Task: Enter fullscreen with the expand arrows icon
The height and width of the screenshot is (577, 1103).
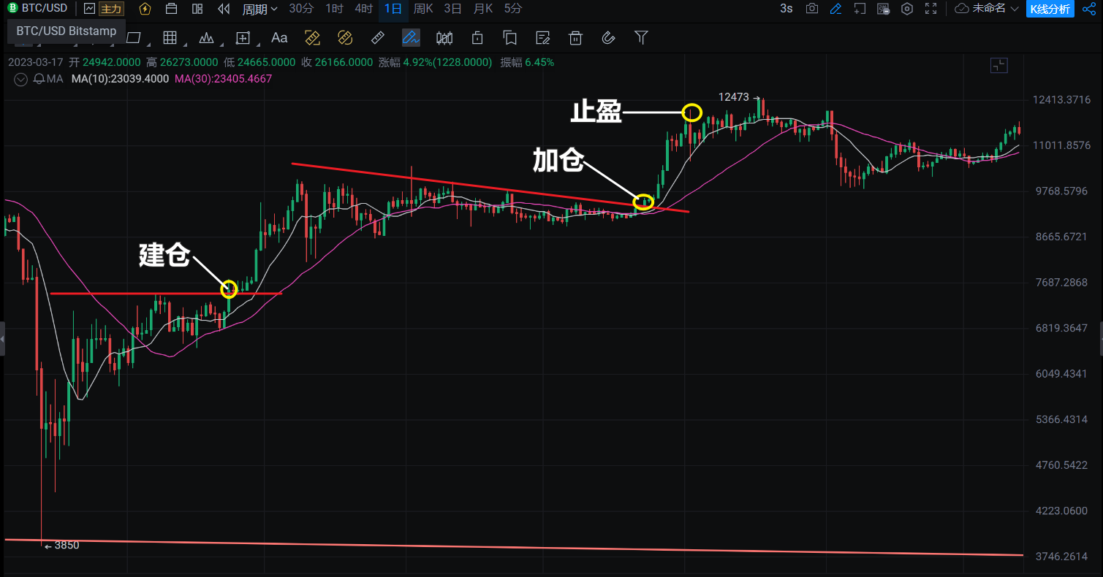Action: (930, 9)
